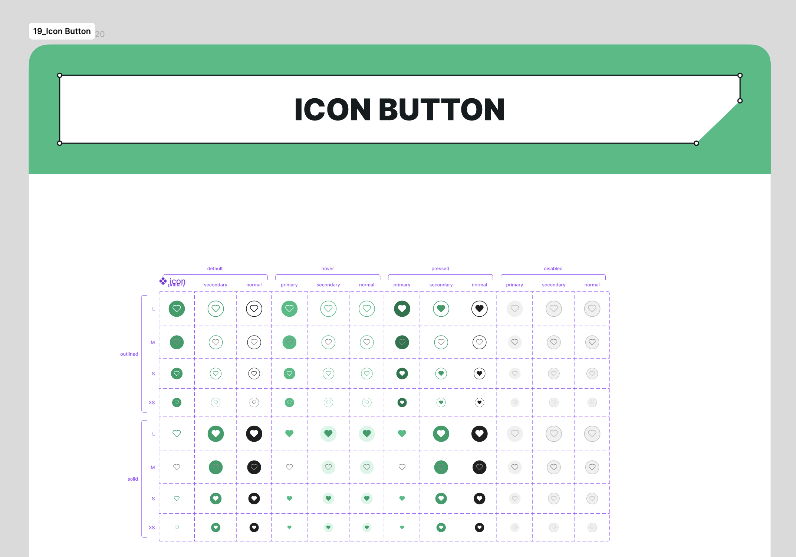Select the solid L default normal black heart button
796x557 pixels.
click(254, 434)
